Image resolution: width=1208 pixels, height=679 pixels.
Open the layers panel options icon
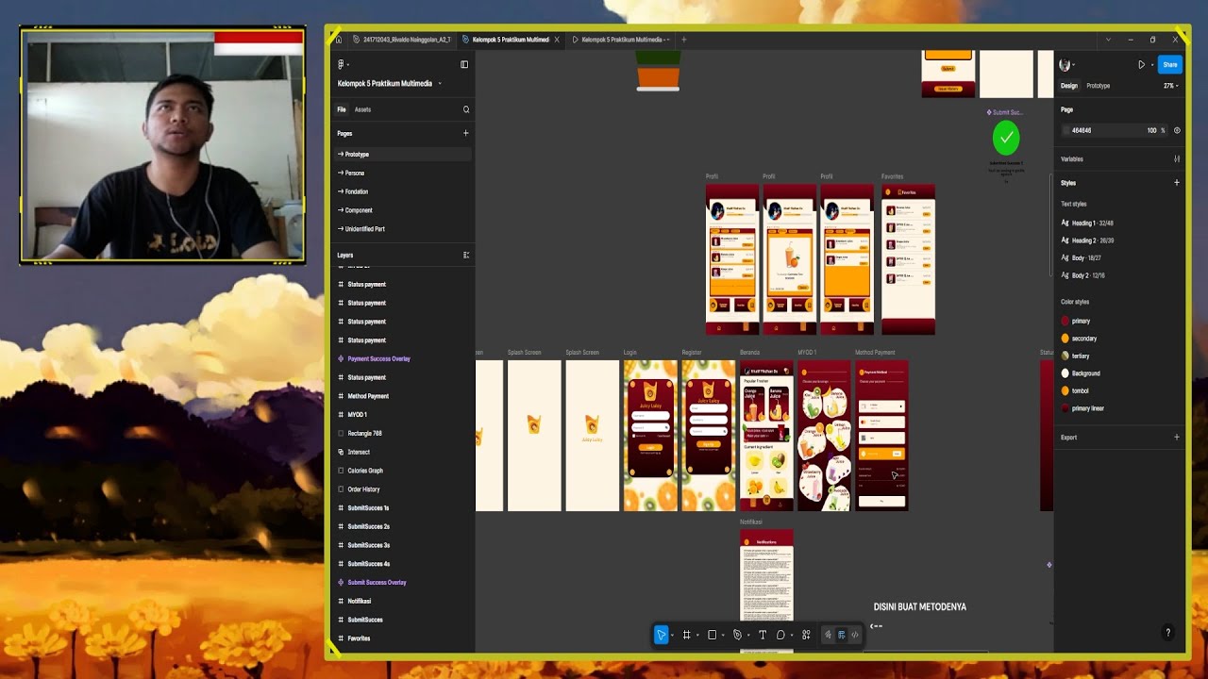click(466, 255)
